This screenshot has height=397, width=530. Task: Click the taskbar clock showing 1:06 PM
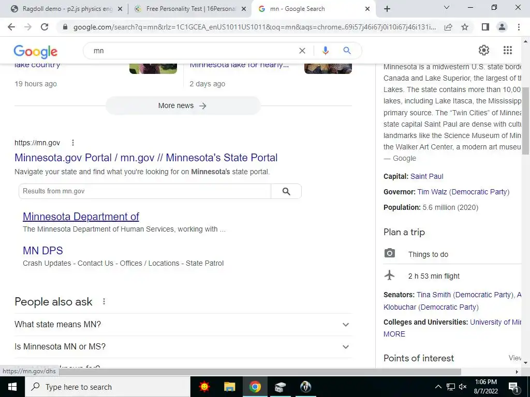485,387
